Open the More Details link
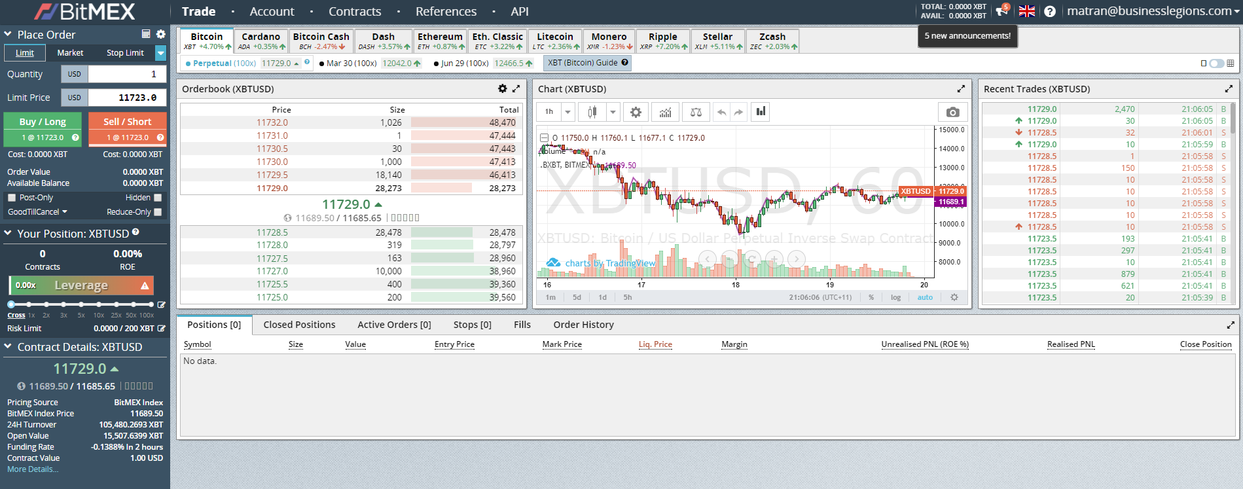The image size is (1243, 489). (x=33, y=469)
